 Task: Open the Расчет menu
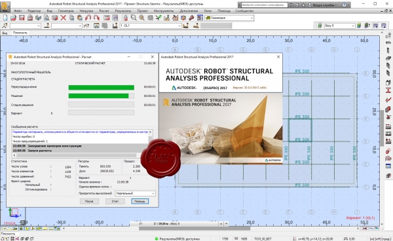(x=104, y=10)
